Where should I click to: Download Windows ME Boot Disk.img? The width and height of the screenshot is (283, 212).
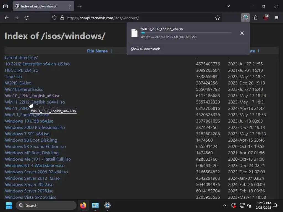pos(32,153)
